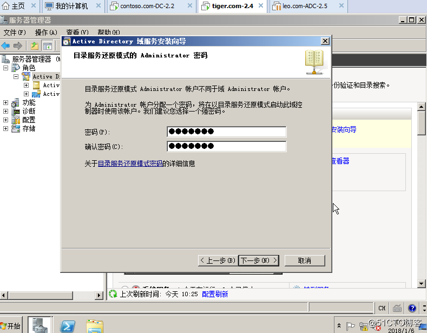The image size is (427, 333).
Task: Open the restore mode password help link
Action: pyautogui.click(x=130, y=164)
